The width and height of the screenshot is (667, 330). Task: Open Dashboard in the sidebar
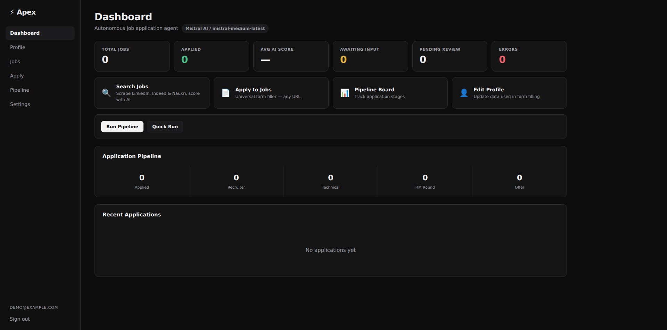pyautogui.click(x=40, y=33)
